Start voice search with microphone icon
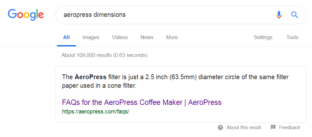The image size is (312, 137). tap(279, 15)
